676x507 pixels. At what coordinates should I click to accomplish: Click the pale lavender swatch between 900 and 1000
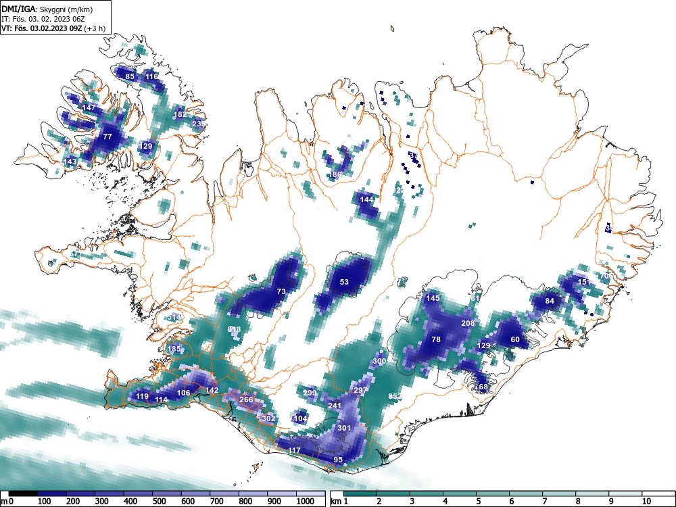coord(281,493)
